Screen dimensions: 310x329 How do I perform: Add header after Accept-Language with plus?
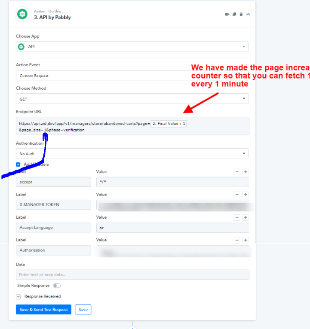point(246,217)
